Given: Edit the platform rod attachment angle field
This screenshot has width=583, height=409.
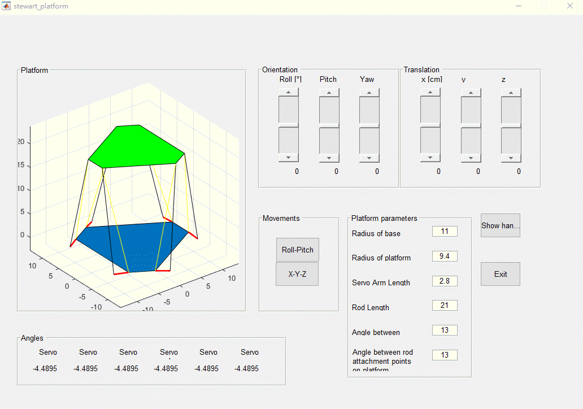Looking at the screenshot, I should [445, 355].
